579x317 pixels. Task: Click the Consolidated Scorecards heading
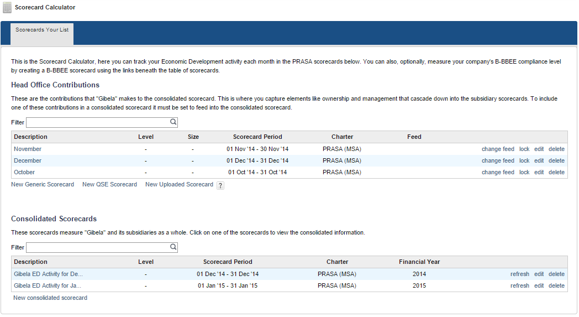54,219
